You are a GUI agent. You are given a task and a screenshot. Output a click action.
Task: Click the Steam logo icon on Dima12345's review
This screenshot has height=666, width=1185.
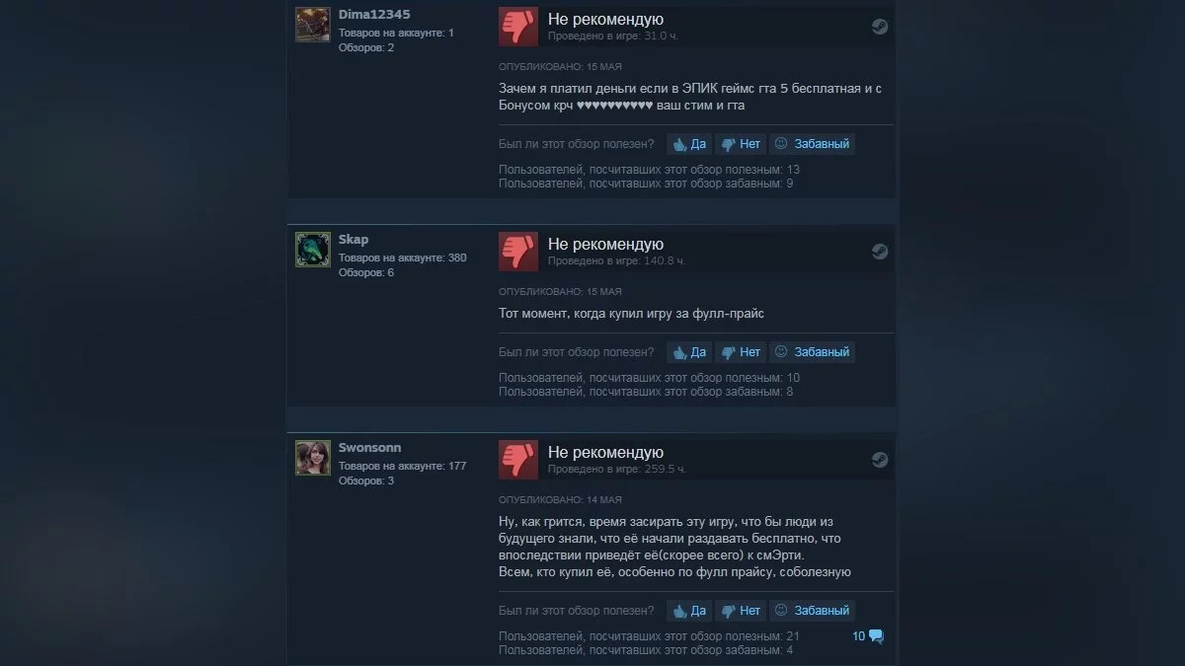click(x=880, y=27)
